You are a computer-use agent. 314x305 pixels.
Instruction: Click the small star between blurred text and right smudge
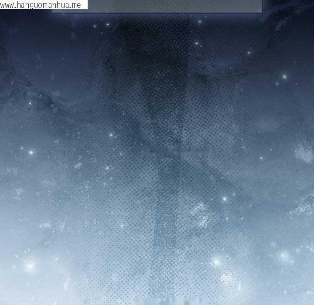click(x=261, y=158)
